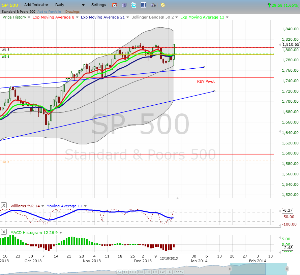The height and width of the screenshot is (275, 300).
Task: Select the 1M range button
Action: pos(155,272)
